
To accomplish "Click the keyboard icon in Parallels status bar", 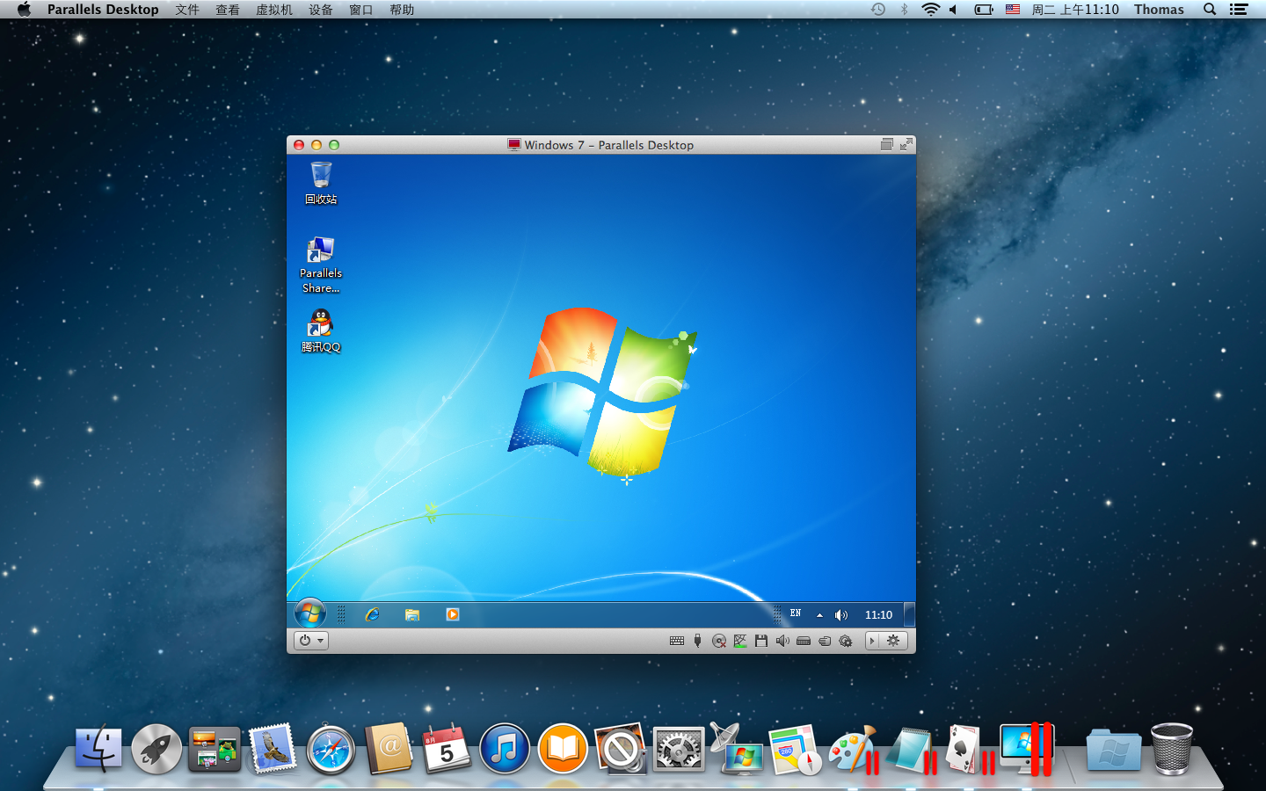I will click(x=677, y=641).
